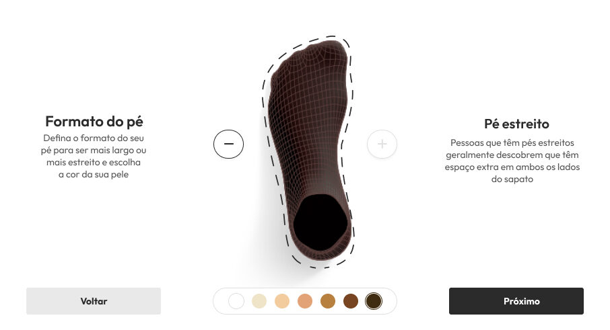Click the narrow feet explanation paragraph

point(512,161)
